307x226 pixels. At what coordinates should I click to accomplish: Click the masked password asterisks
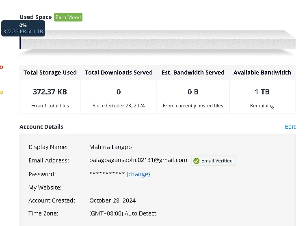point(107,174)
